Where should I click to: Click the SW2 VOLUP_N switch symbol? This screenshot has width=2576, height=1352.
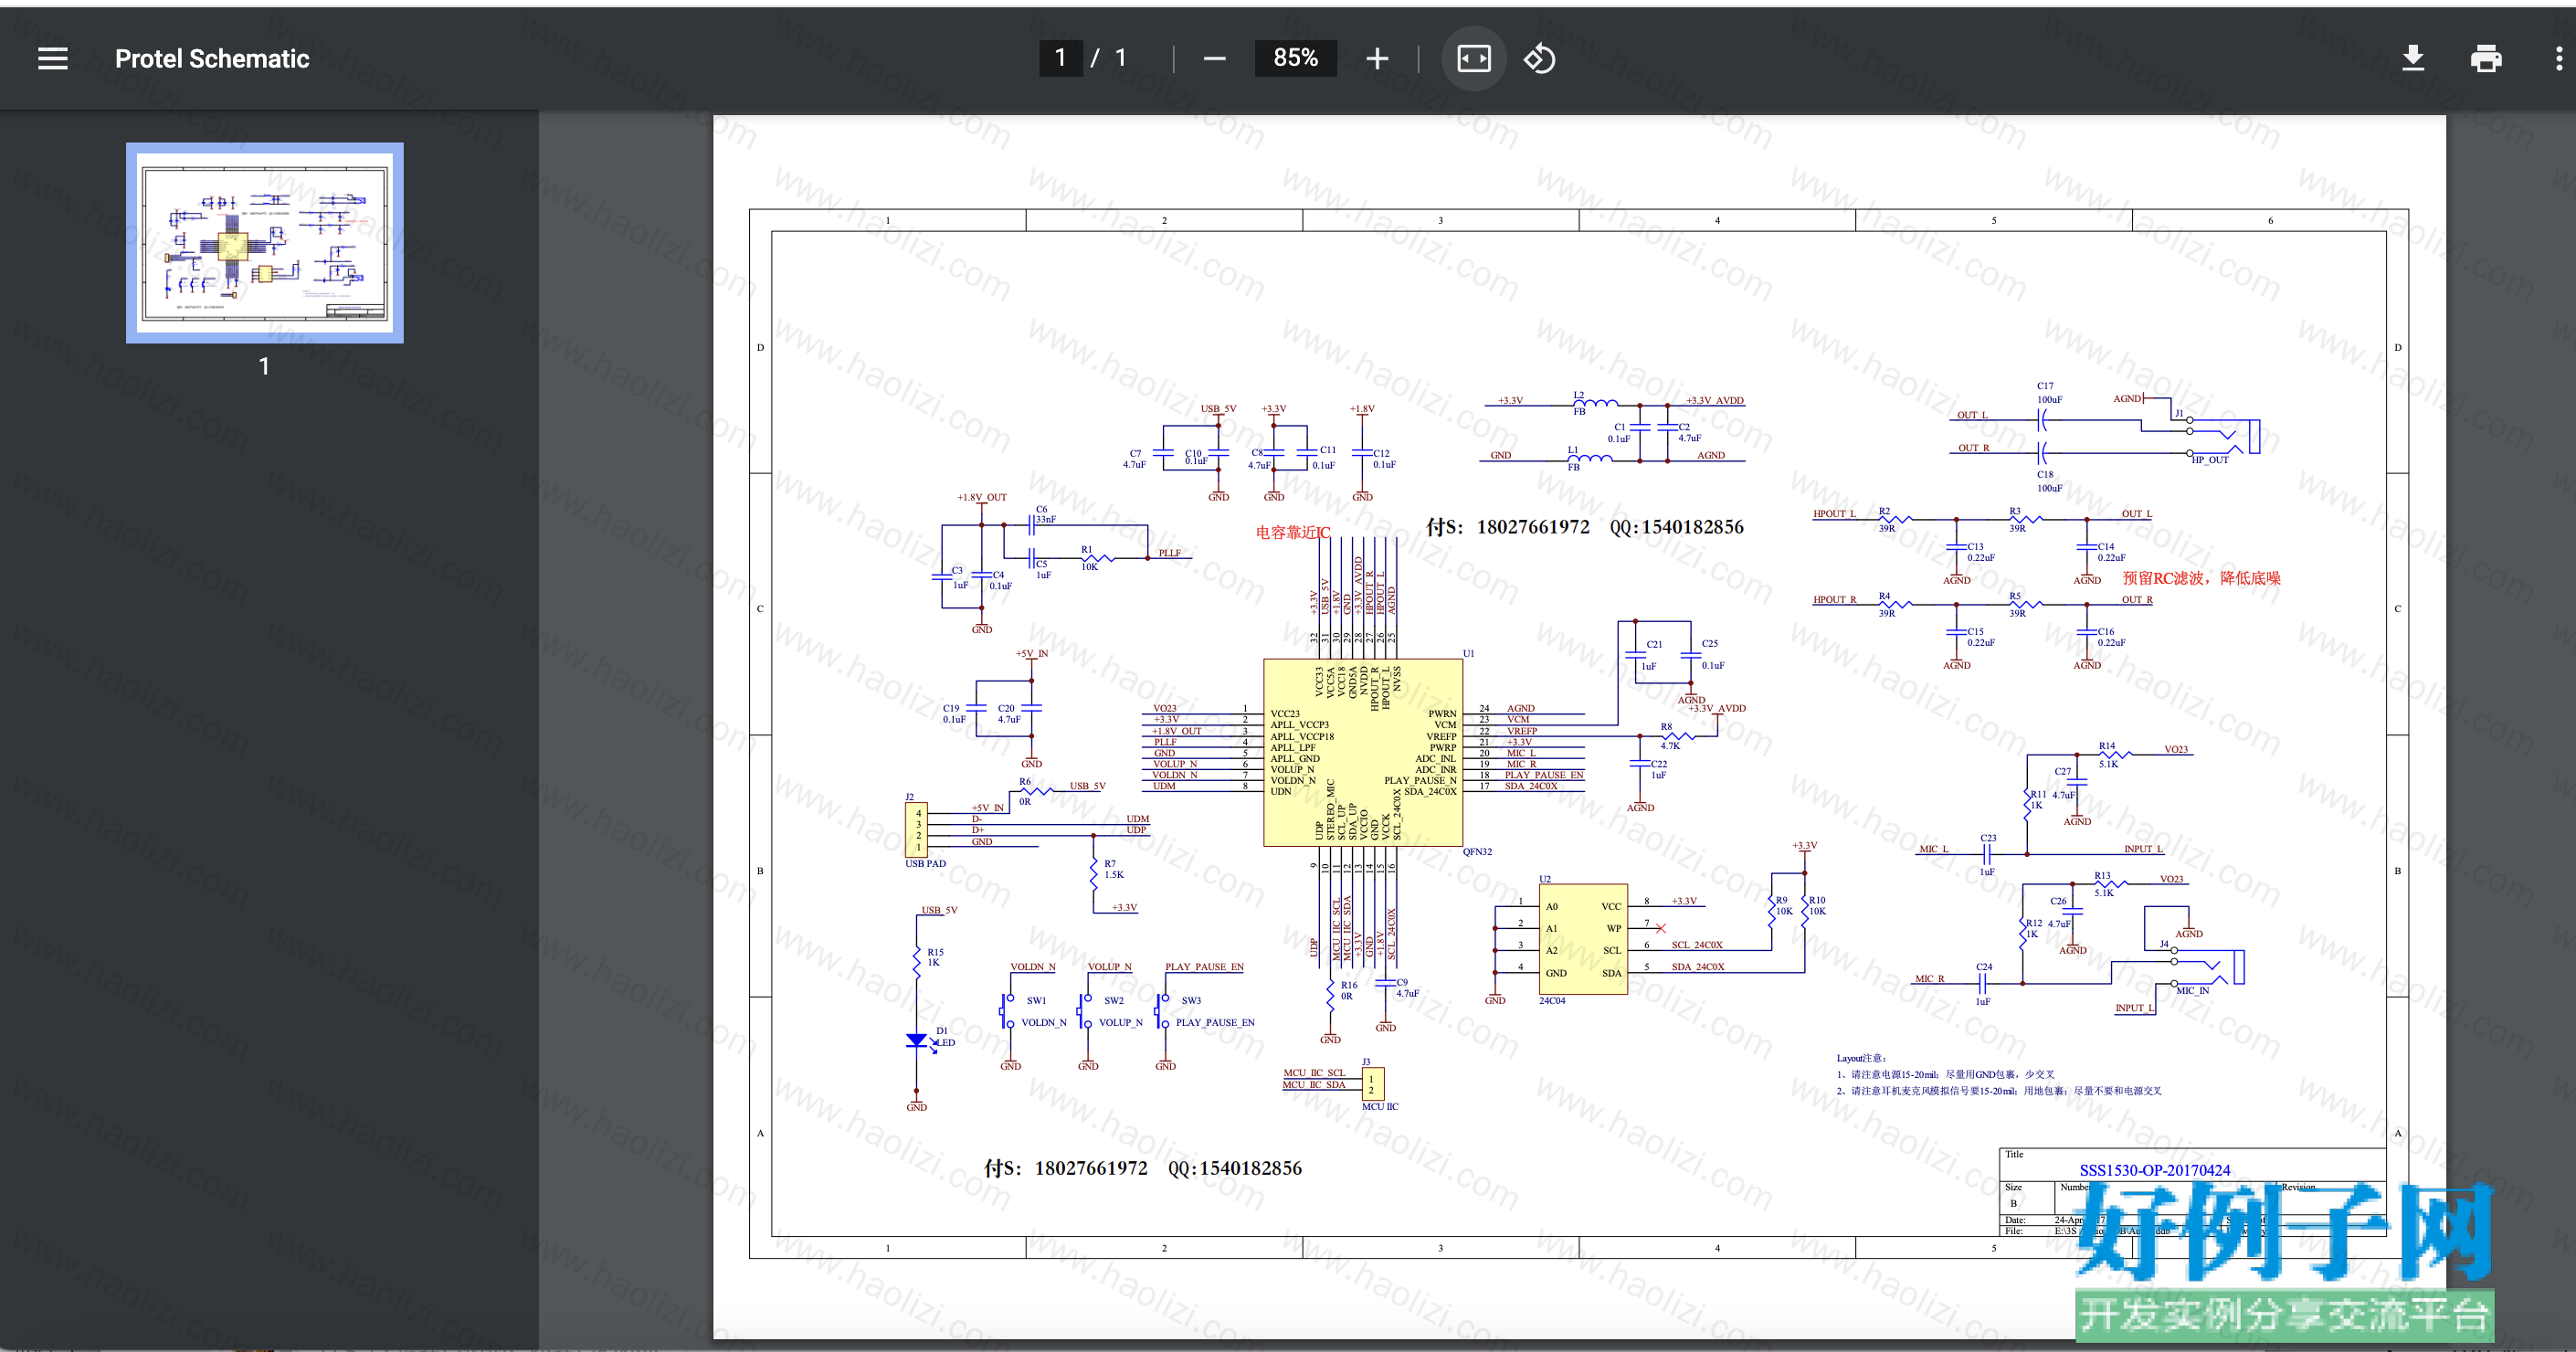1084,1011
